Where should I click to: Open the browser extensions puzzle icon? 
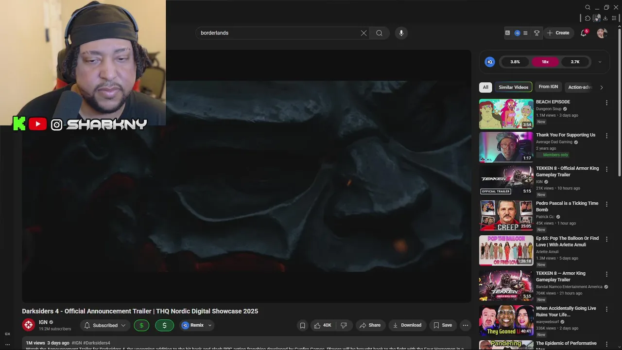[x=587, y=18]
